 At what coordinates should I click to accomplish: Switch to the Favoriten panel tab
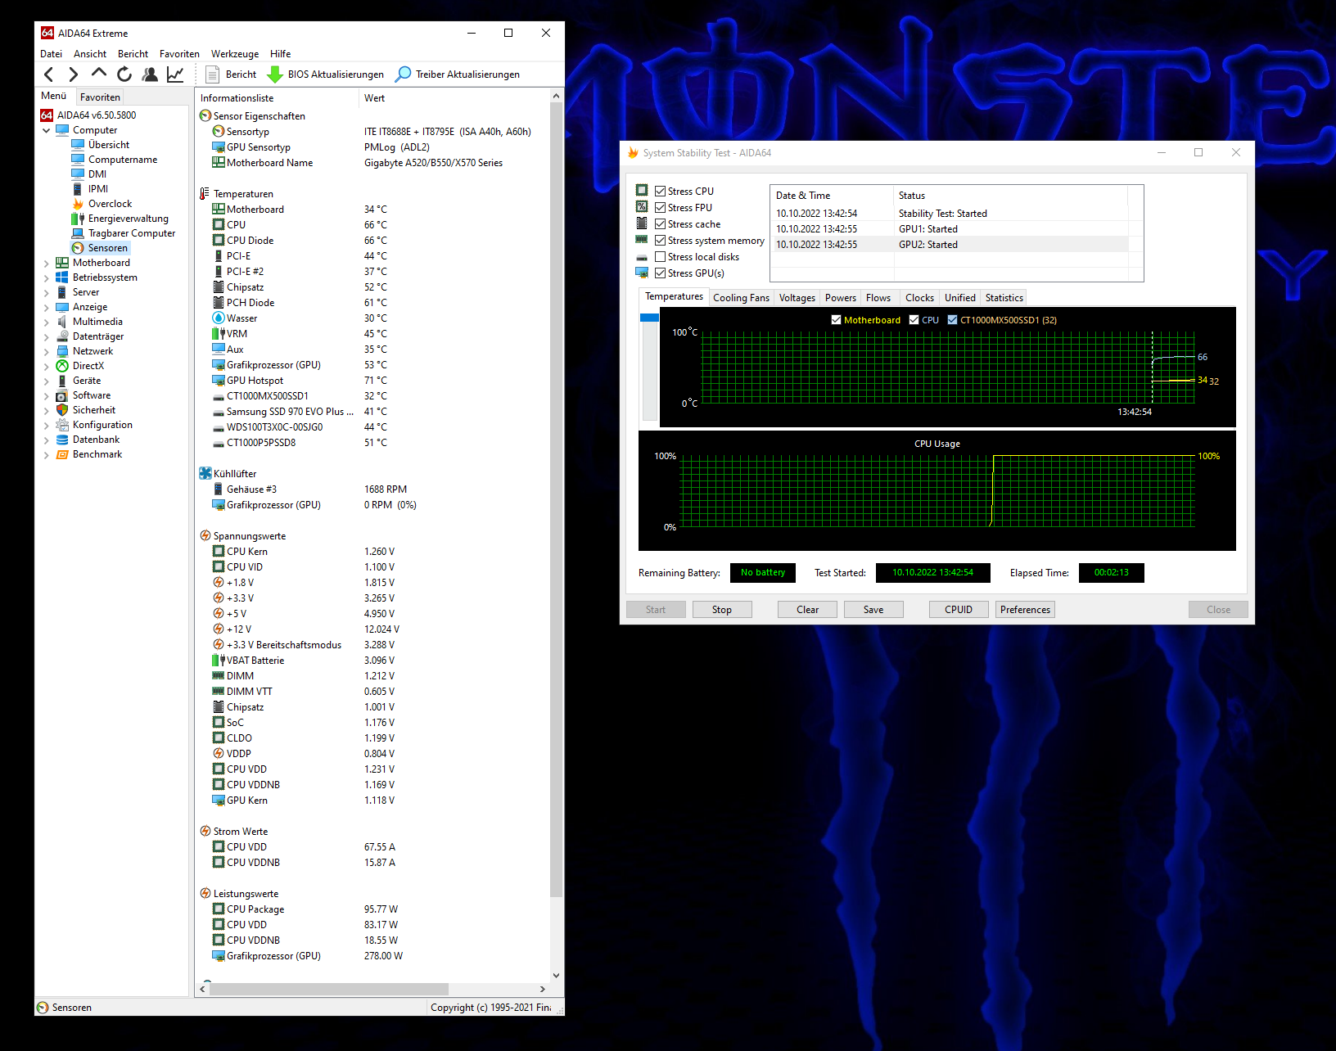(x=100, y=97)
